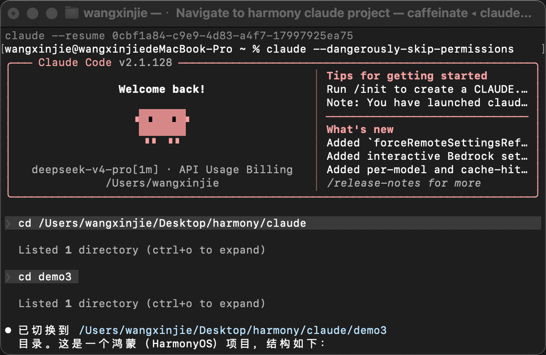
Task: Click the 'Tips for getting started' heading
Action: (407, 76)
